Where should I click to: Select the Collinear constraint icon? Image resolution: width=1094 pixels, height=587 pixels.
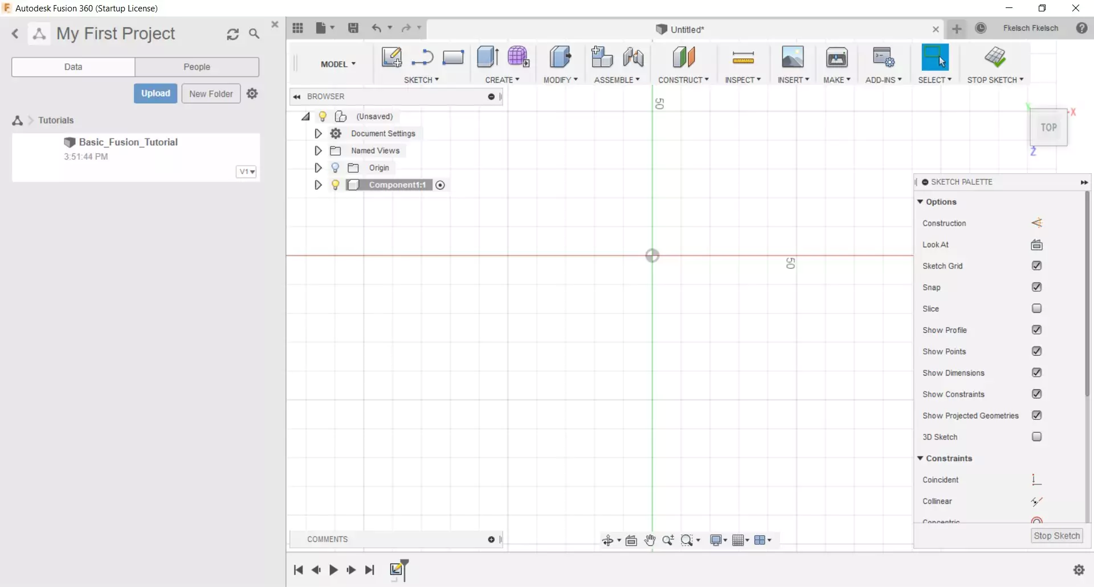pos(1036,502)
